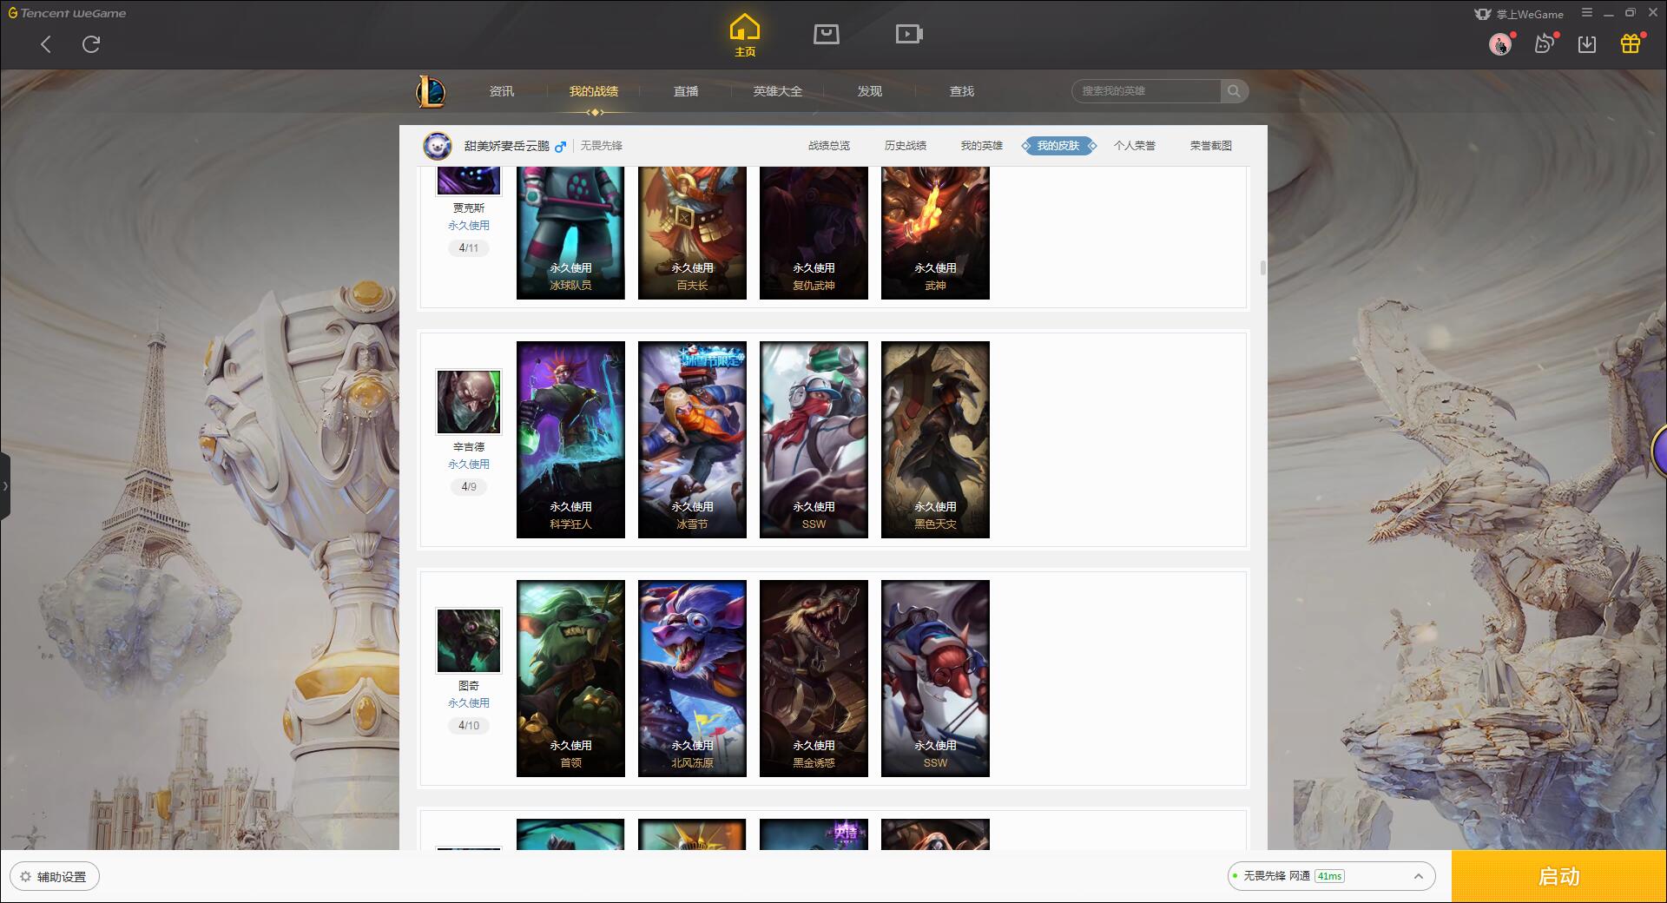Open the store bag icon
This screenshot has width=1667, height=903.
(827, 34)
